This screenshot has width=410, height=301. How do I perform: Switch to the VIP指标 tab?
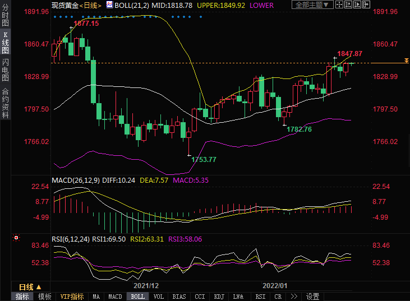point(72,297)
